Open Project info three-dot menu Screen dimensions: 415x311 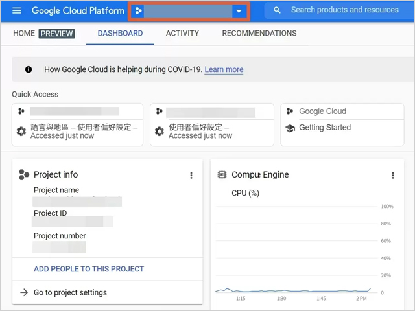point(191,175)
